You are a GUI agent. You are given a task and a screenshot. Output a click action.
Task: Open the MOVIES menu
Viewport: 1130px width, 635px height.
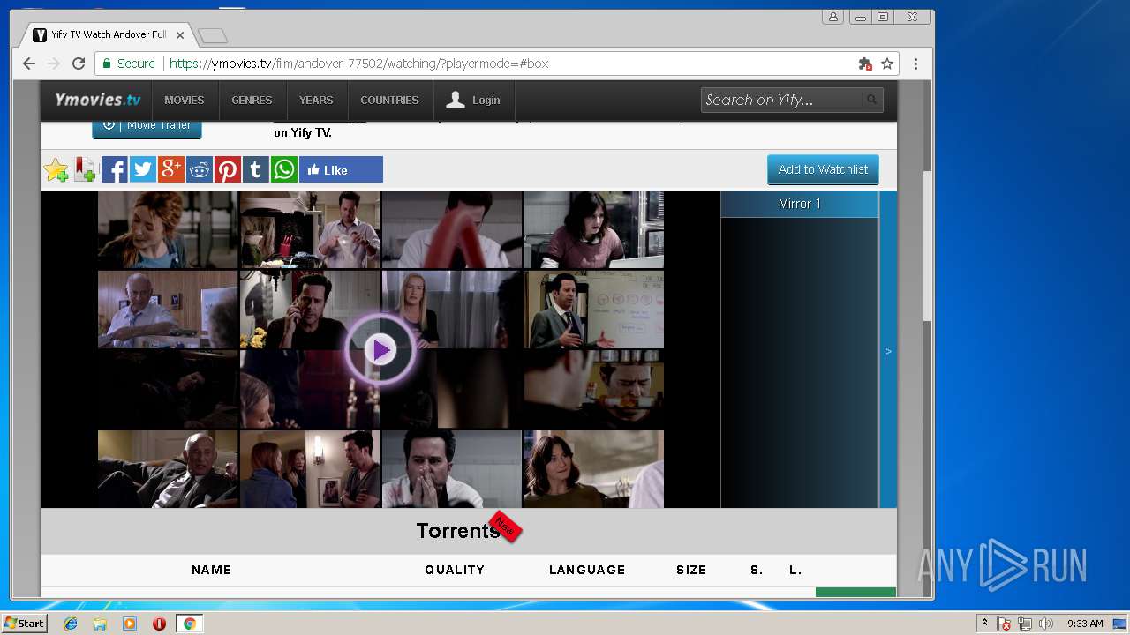click(184, 101)
